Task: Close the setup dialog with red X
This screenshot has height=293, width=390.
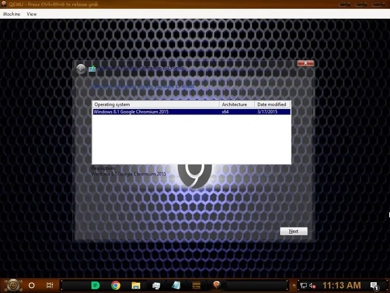Action: click(305, 63)
